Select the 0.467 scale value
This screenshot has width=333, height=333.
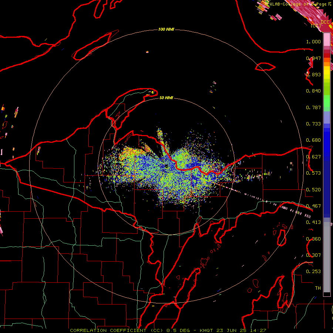click(x=313, y=206)
